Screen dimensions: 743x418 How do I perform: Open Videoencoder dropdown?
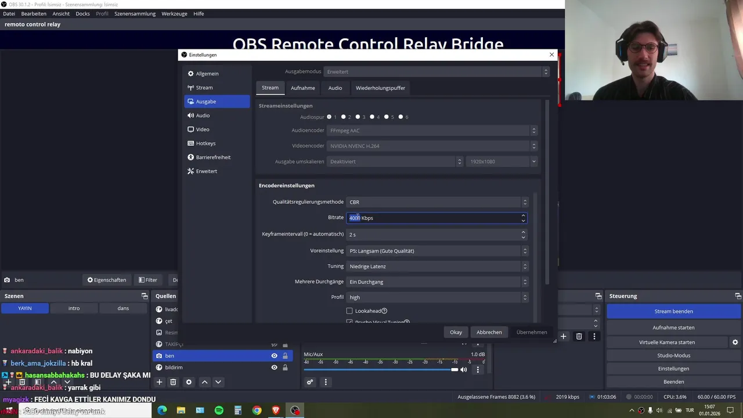(x=432, y=146)
